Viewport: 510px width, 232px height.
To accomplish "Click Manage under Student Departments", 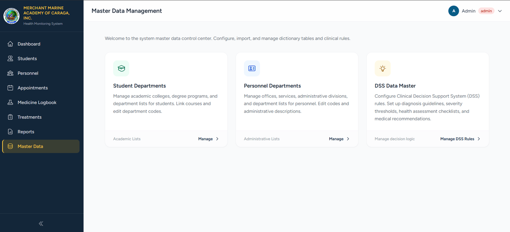I will pyautogui.click(x=209, y=139).
